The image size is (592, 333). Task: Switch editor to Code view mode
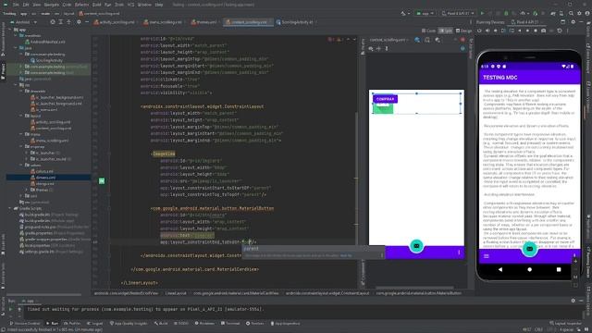[429, 31]
